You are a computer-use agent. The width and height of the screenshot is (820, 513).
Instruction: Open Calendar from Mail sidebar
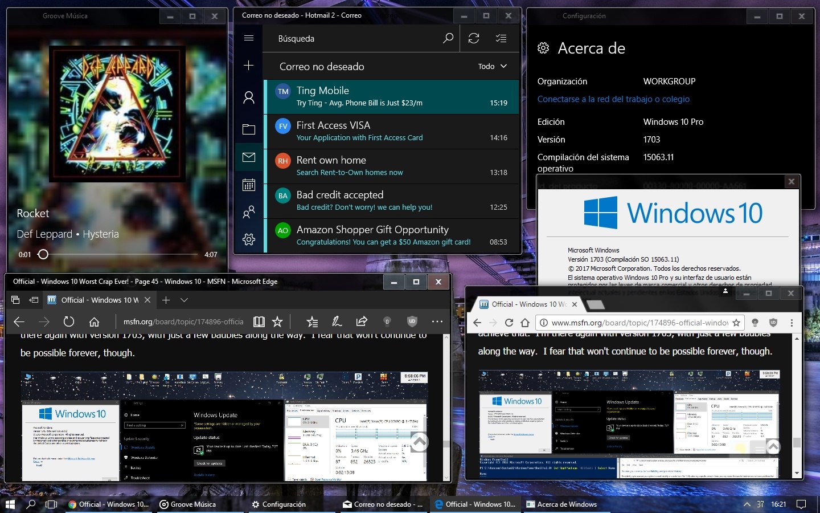(248, 185)
